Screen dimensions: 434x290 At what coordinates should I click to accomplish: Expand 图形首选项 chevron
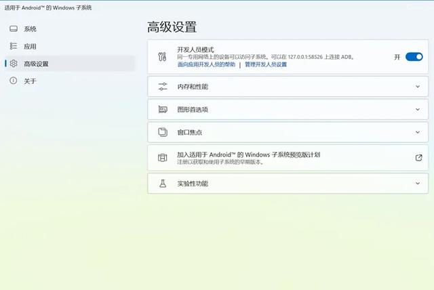(x=418, y=110)
